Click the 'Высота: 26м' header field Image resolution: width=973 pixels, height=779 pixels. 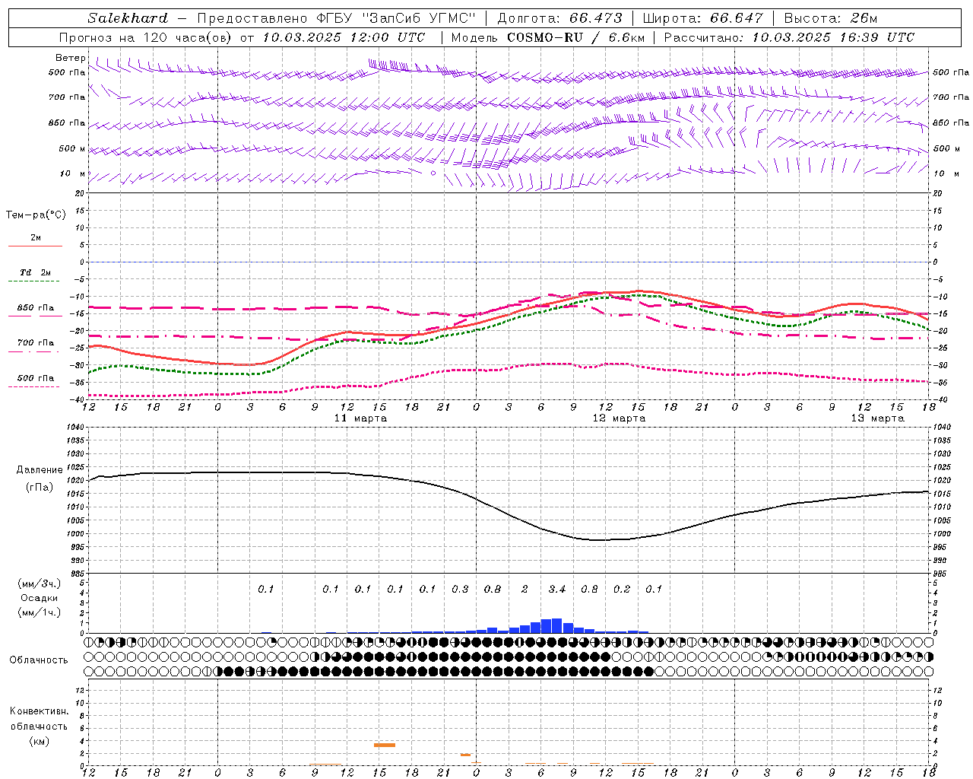point(831,18)
